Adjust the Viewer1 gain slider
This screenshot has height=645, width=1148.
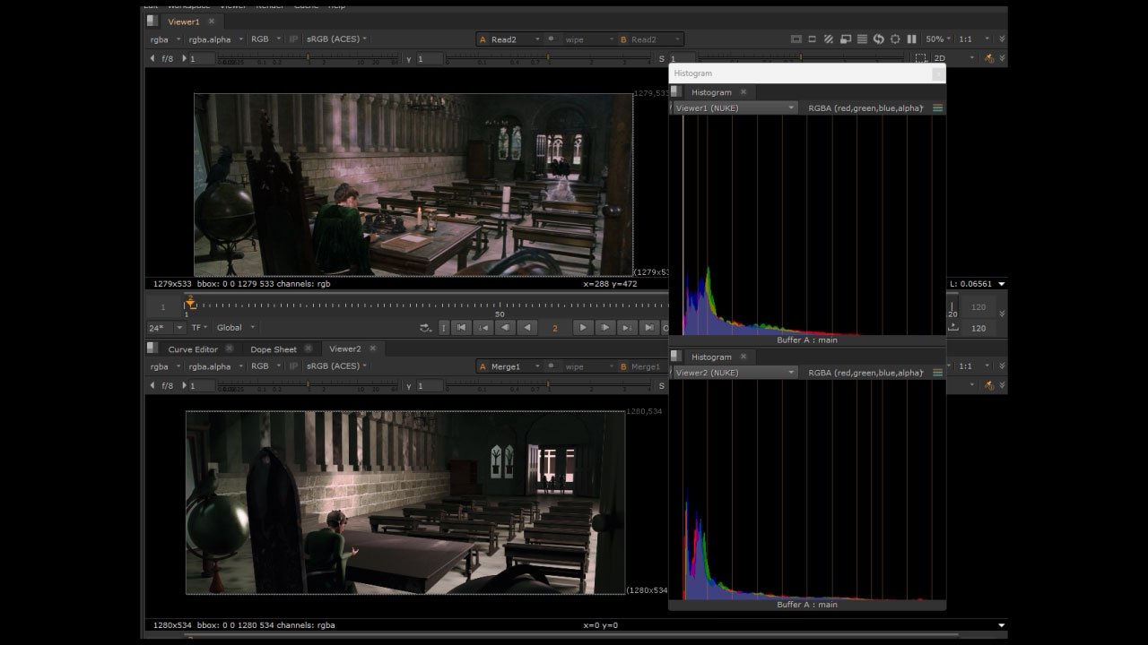click(x=307, y=59)
